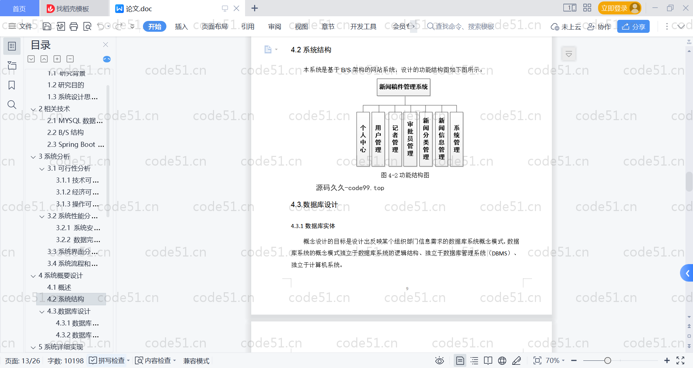This screenshot has width=693, height=368.
Task: Click the Undo arrow
Action: [101, 26]
